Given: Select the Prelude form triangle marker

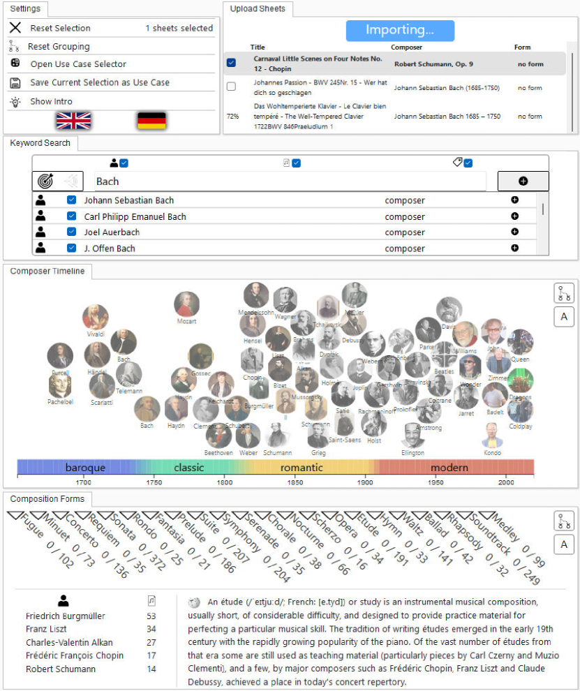Looking at the screenshot, I should click(x=172, y=515).
